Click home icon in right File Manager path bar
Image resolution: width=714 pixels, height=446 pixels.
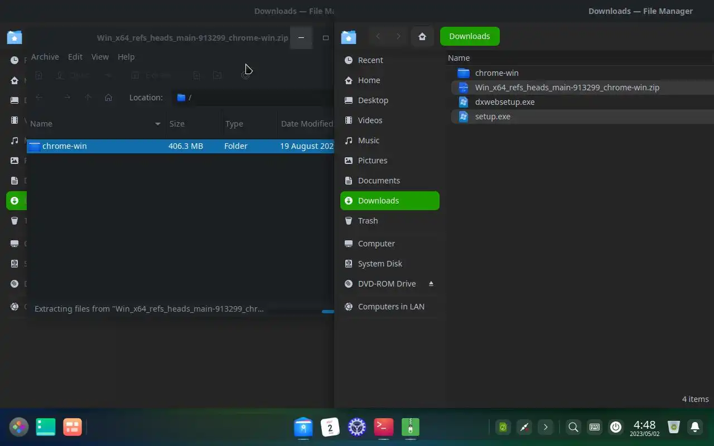(x=422, y=36)
